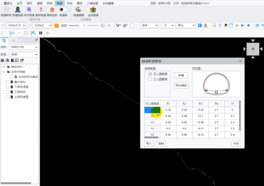Click the orange line color swatch
The width and height of the screenshot is (264, 186).
(57, 25)
